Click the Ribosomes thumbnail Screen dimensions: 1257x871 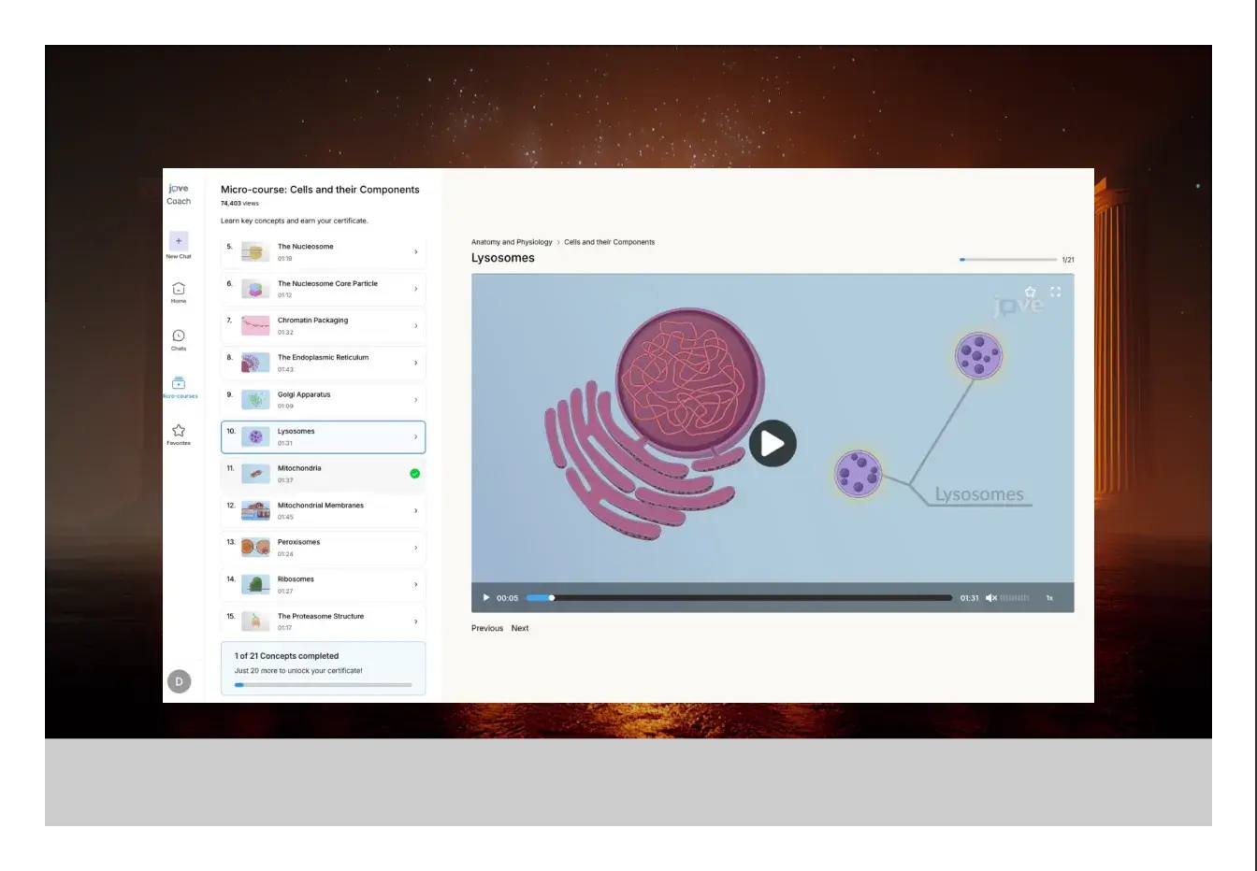[x=255, y=584]
